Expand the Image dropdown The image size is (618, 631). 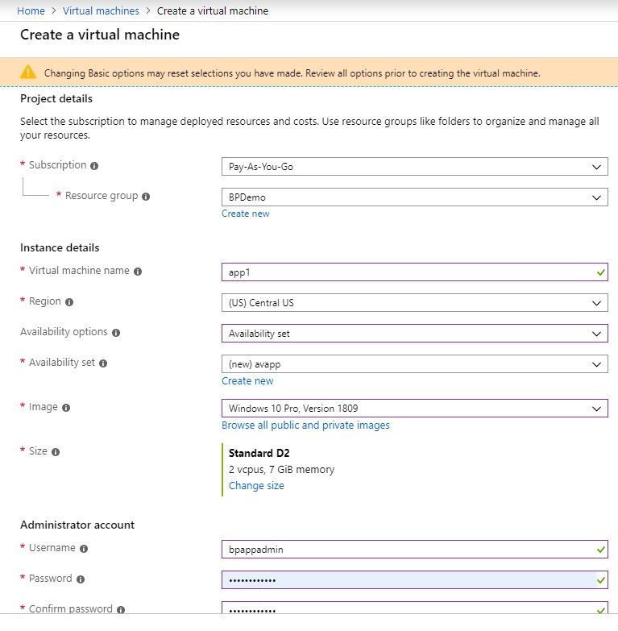[414, 409]
